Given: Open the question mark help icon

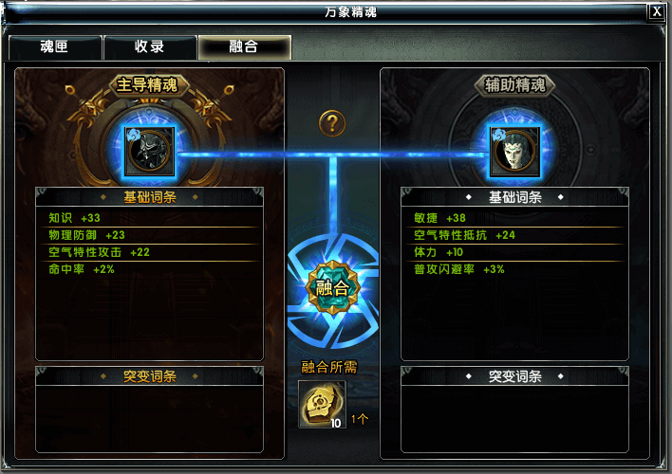Looking at the screenshot, I should (x=332, y=123).
